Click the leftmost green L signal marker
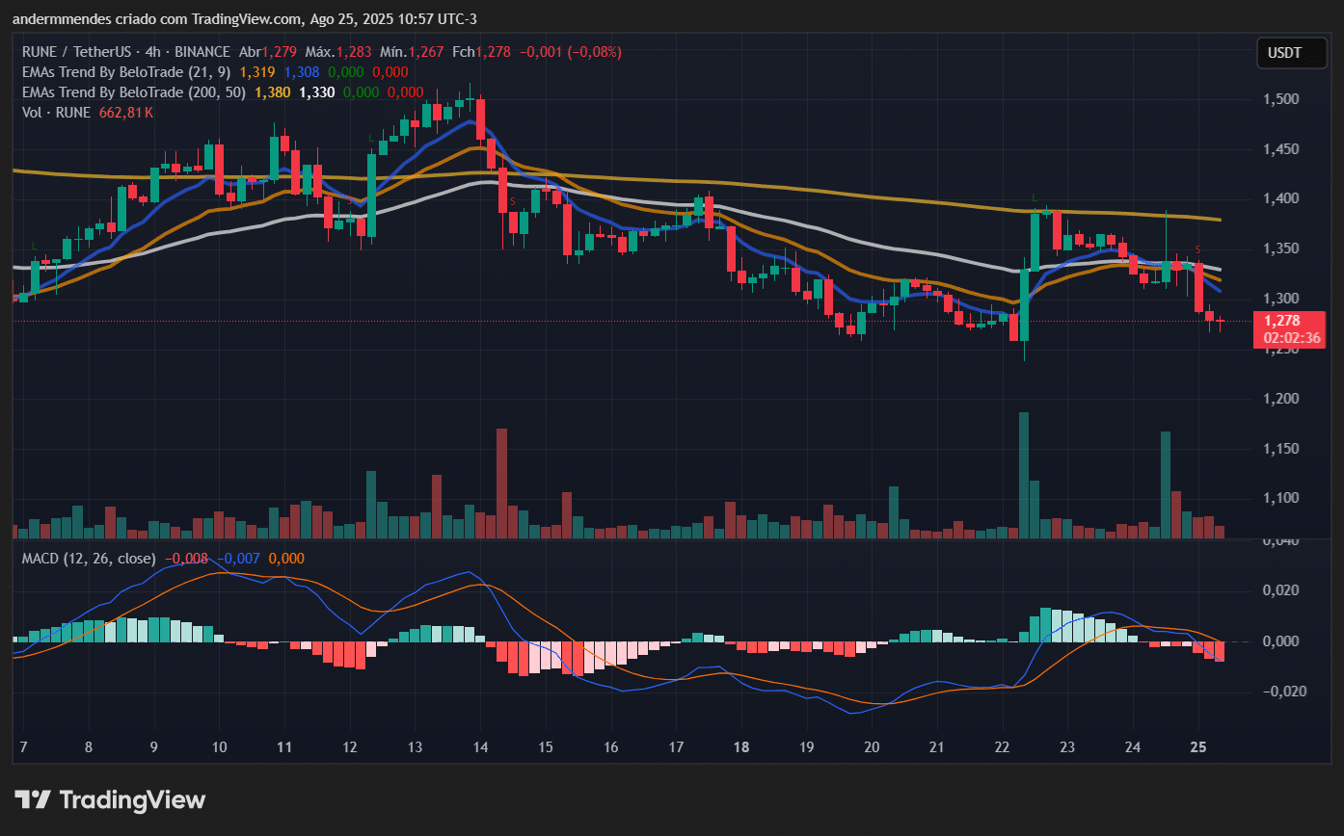The width and height of the screenshot is (1344, 836). [34, 247]
